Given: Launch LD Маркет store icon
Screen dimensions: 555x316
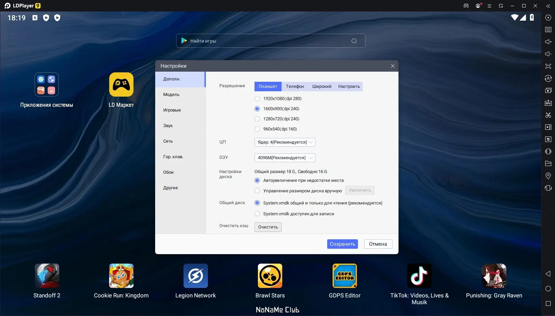Looking at the screenshot, I should pos(121,84).
